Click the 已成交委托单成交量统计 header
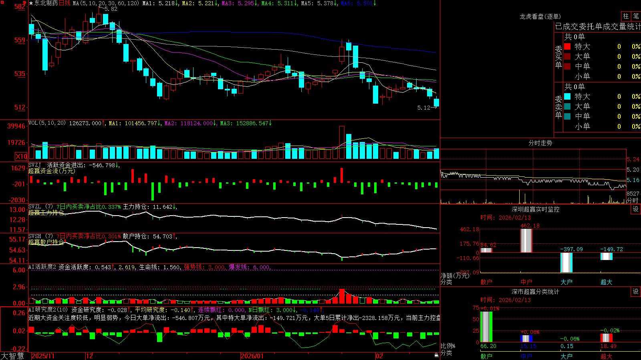The height and width of the screenshot is (360, 641). click(598, 26)
